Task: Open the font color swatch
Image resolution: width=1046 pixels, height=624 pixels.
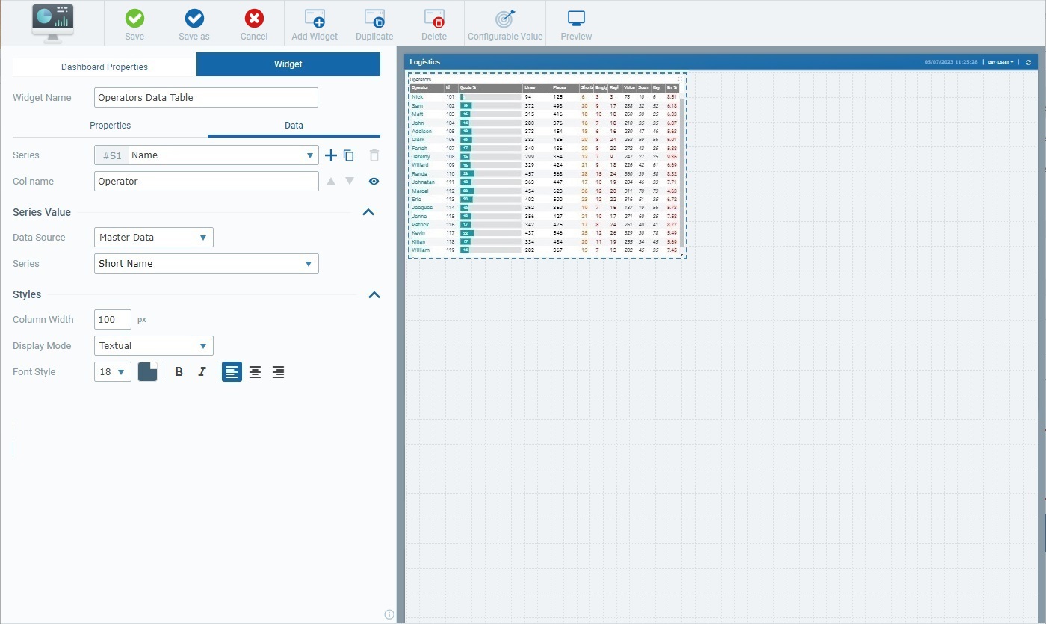Action: tap(148, 372)
